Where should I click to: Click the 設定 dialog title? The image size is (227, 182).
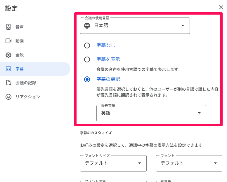(x=11, y=8)
